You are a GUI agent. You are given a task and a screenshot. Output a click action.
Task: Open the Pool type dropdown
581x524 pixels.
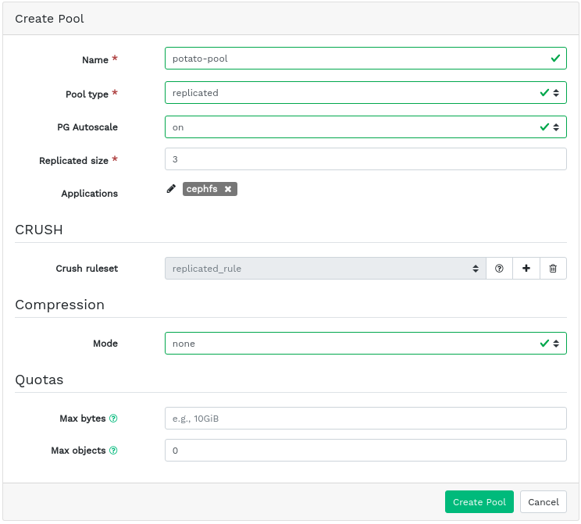(365, 93)
